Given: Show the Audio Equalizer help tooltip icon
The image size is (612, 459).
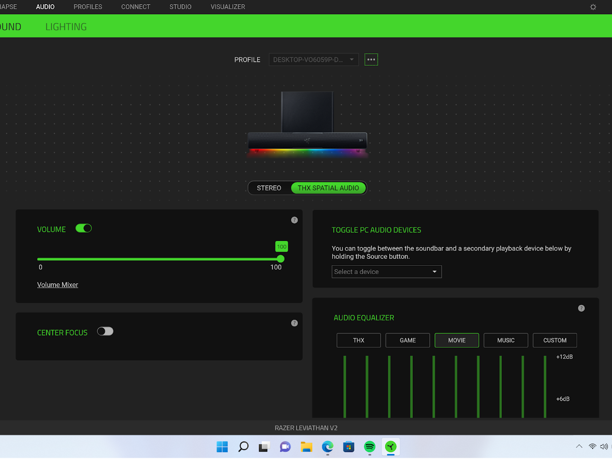Looking at the screenshot, I should (x=581, y=308).
